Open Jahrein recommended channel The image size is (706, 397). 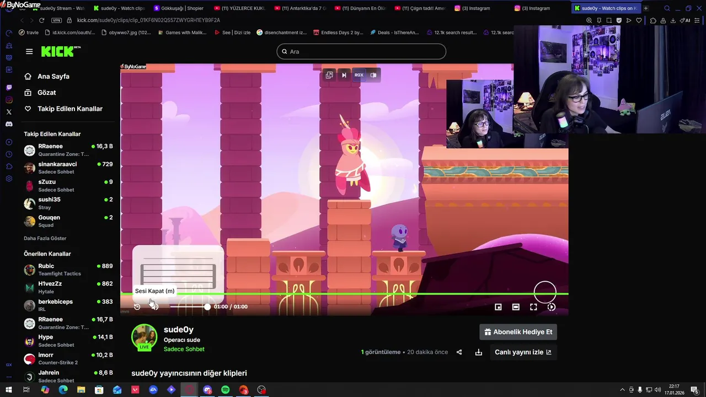(x=68, y=376)
